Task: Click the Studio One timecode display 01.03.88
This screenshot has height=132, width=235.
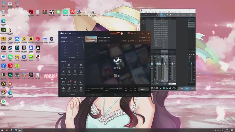Action: pyautogui.click(x=155, y=88)
